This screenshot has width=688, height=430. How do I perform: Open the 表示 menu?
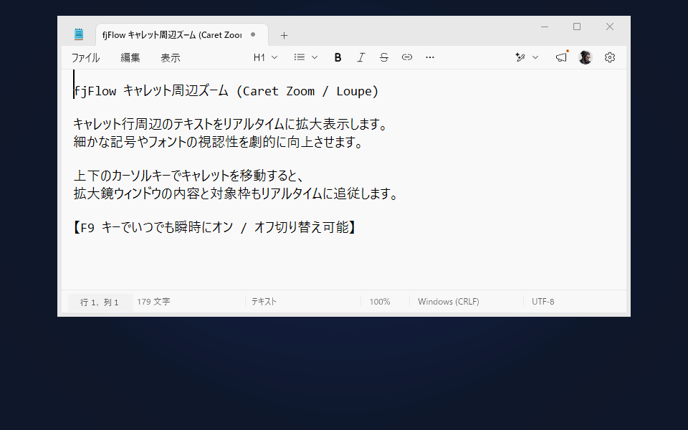171,58
